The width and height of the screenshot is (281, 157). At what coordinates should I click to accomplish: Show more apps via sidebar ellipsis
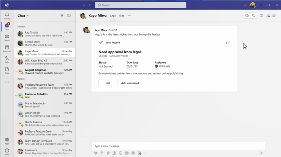click(x=7, y=82)
